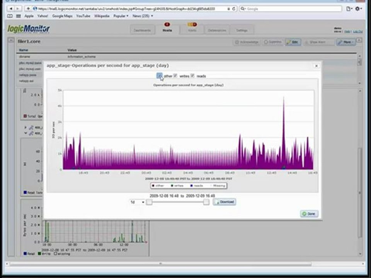The height and width of the screenshot is (278, 371).
Task: Switch to the Datasources tab
Action: coord(217,30)
